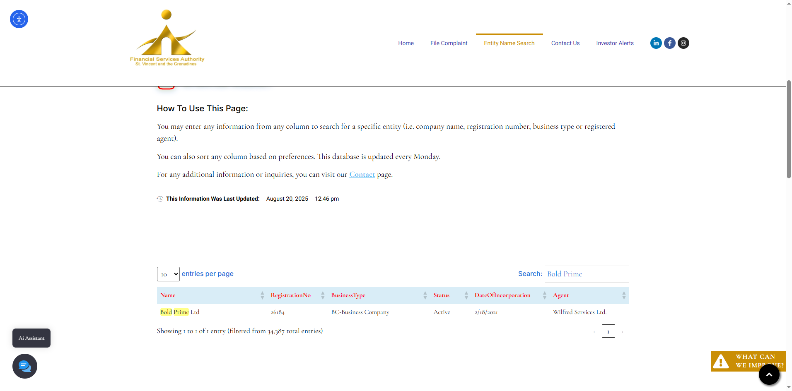The height and width of the screenshot is (391, 792).
Task: Sort table by Name column
Action: point(168,295)
